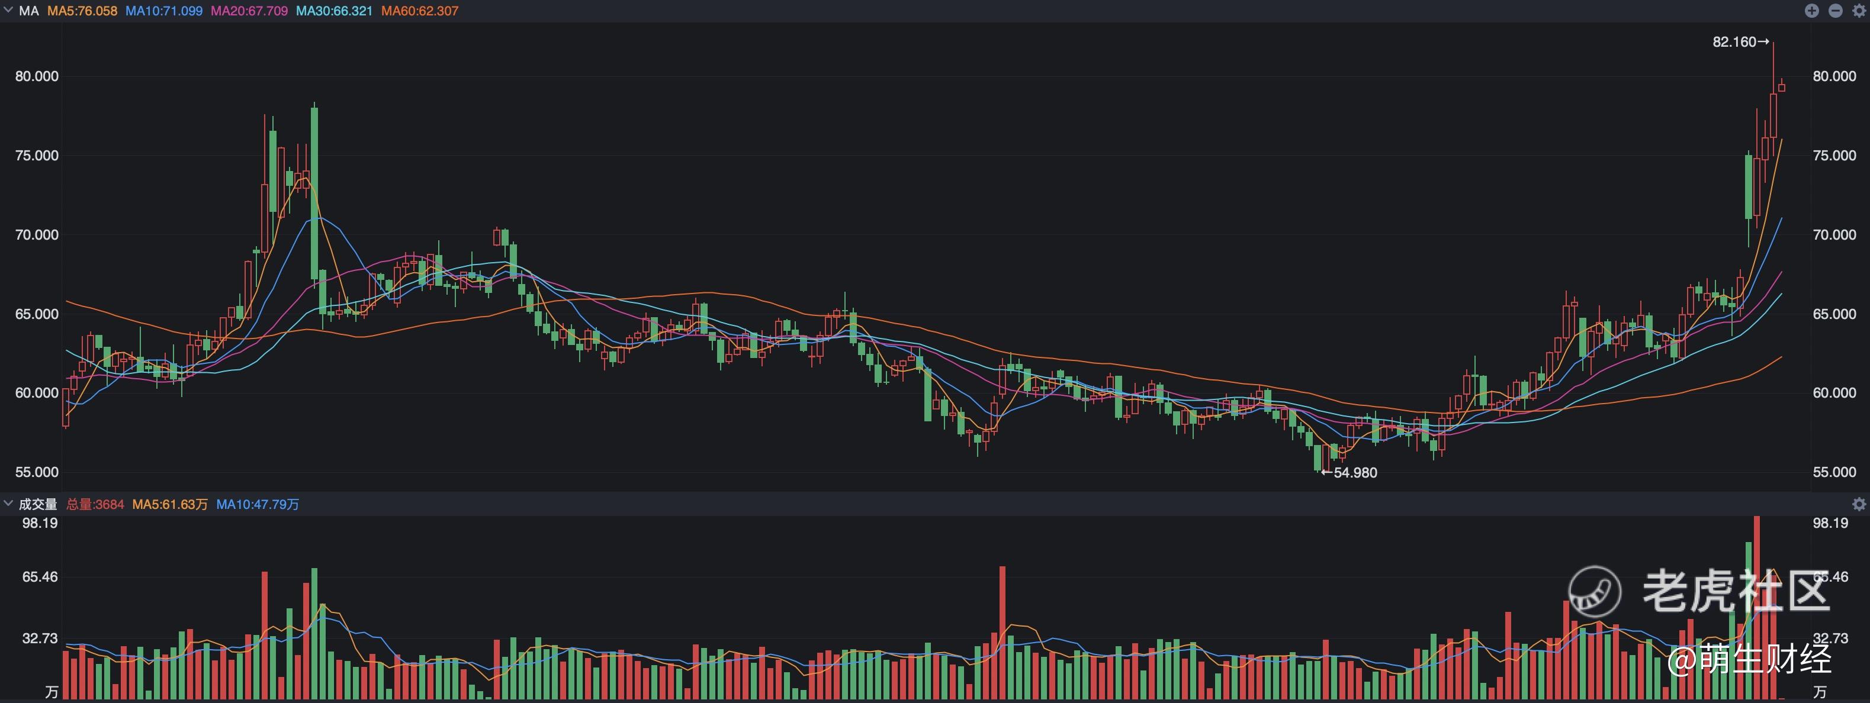
Task: Click the 82.160 high price marker
Action: coord(1740,42)
